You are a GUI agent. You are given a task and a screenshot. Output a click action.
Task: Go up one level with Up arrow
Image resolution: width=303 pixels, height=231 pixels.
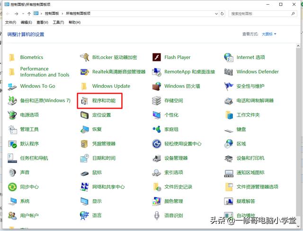(29, 14)
